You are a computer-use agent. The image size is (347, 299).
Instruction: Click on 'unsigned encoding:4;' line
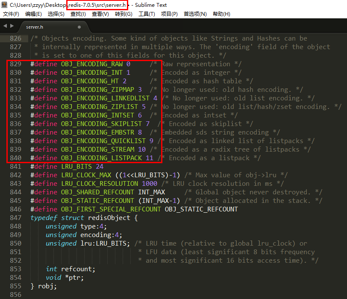(x=84, y=235)
